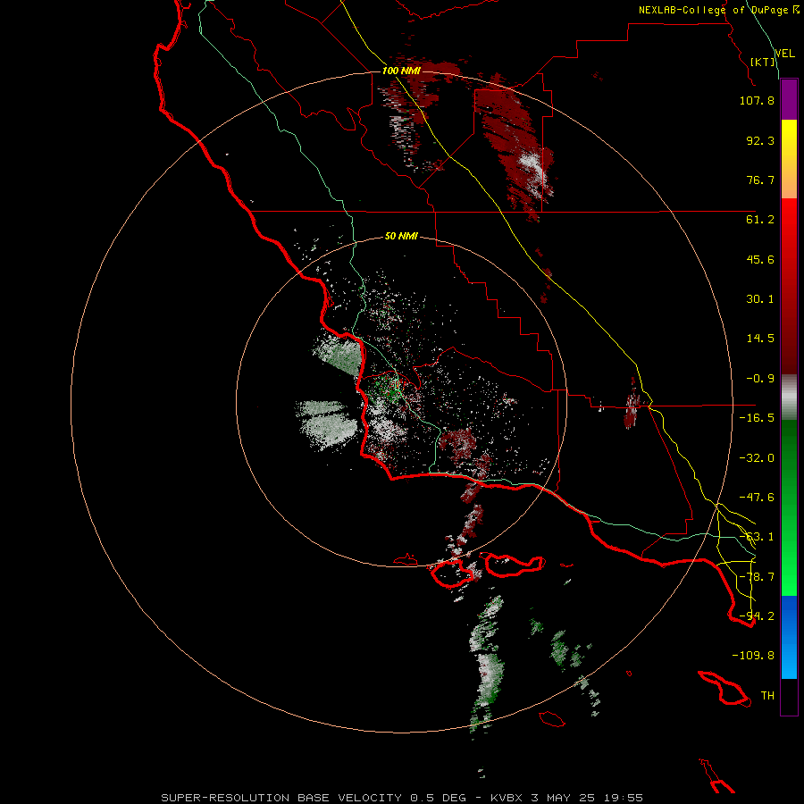Click the 92.3 legend value

click(x=760, y=140)
